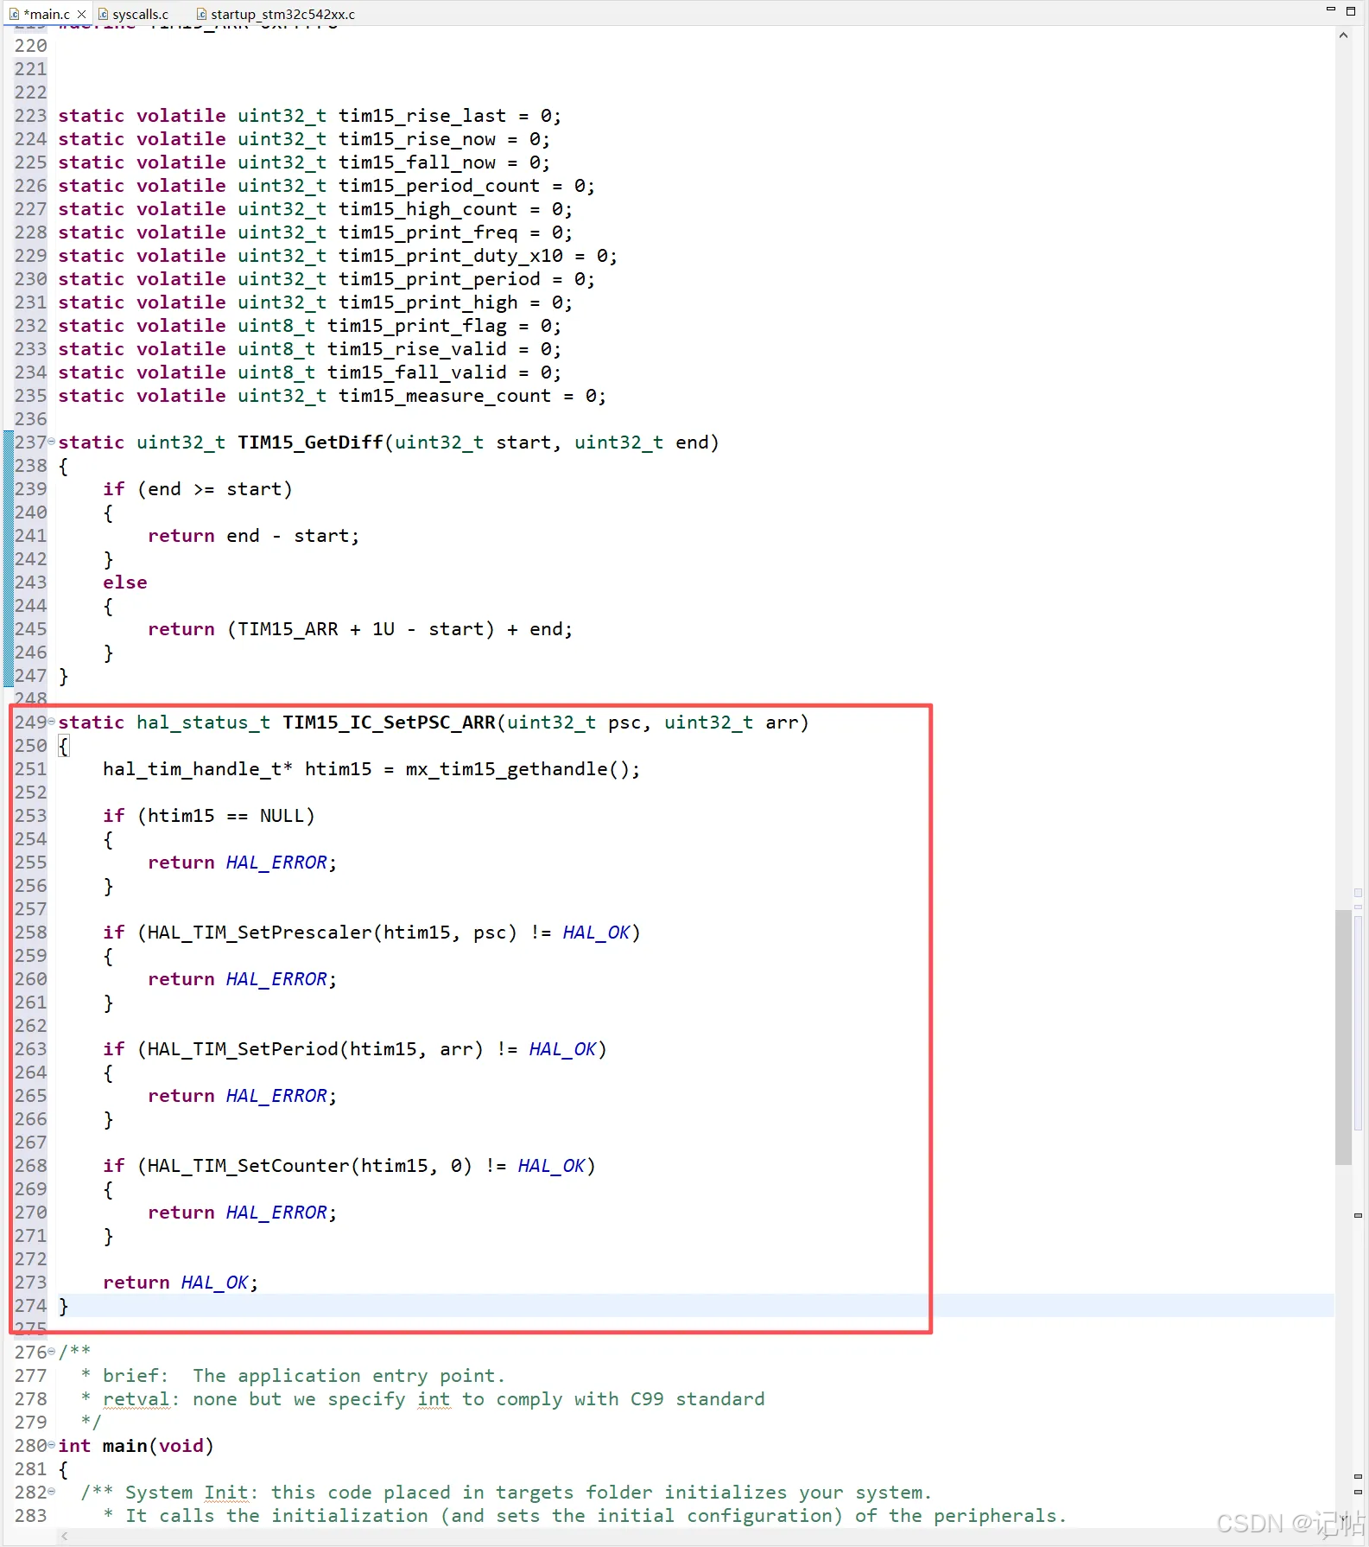Click HAL_TIM_SetPrescaler in line 258
This screenshot has height=1547, width=1369.
[x=259, y=933]
